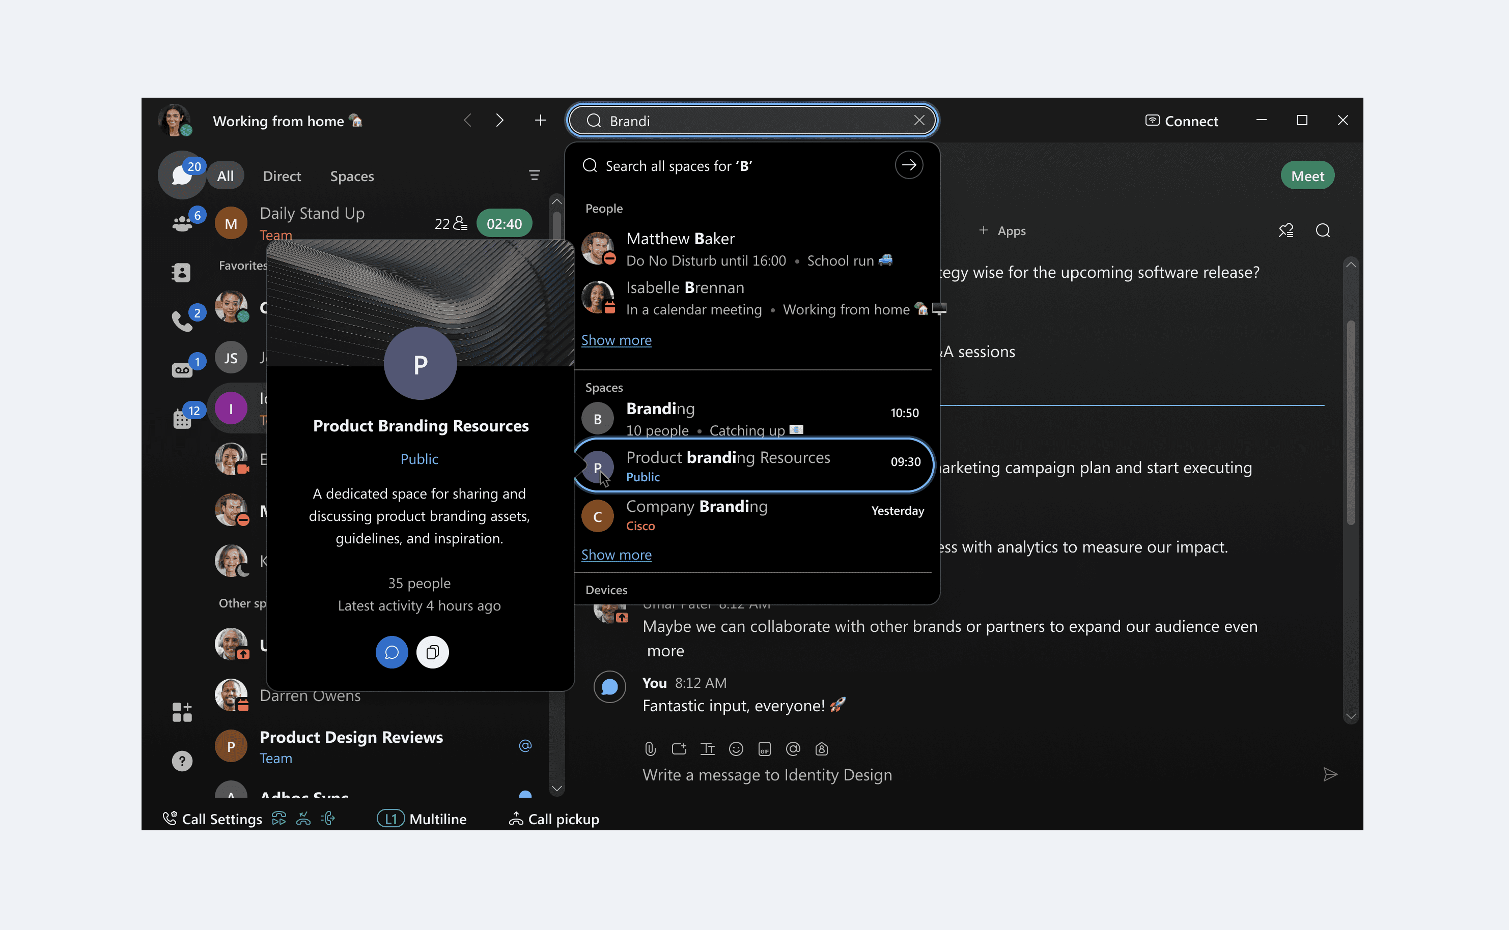This screenshot has width=1509, height=930.
Task: Click the call forwarding icon beside Call Settings
Action: [279, 819]
